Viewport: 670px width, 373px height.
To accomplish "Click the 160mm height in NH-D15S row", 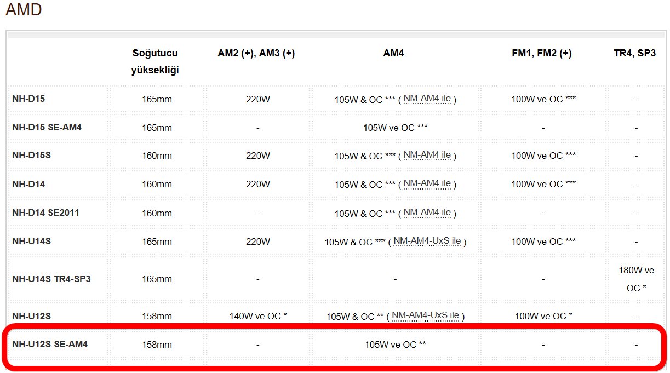I will coord(157,156).
